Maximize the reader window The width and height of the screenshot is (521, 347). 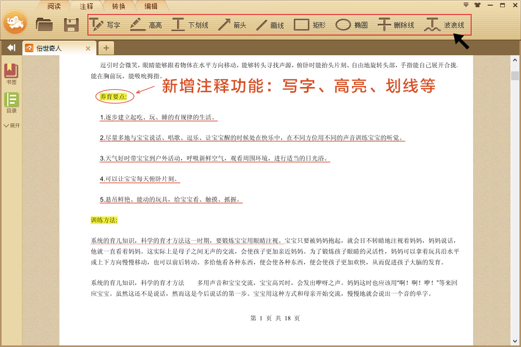(x=502, y=5)
